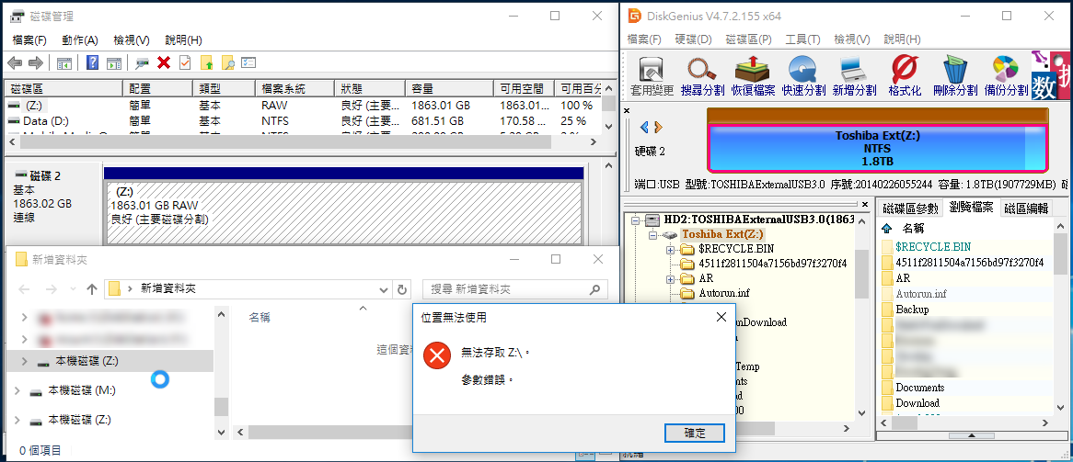Click folder with magnifier icon in Disk Management
This screenshot has height=462, width=1073.
pyautogui.click(x=227, y=62)
